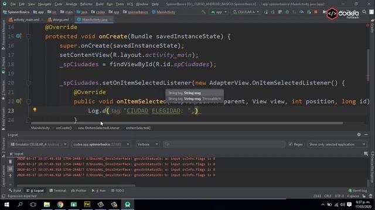Open the app run configuration dropdown
This screenshot has height=210, width=375.
[219, 12]
